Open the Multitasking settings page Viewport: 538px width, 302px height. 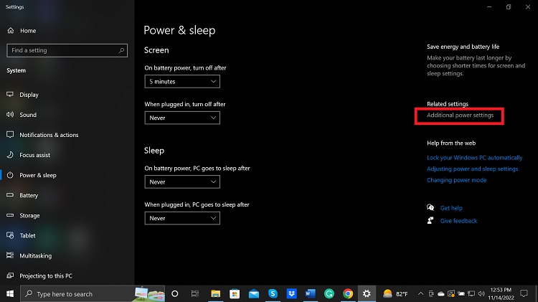[34, 255]
